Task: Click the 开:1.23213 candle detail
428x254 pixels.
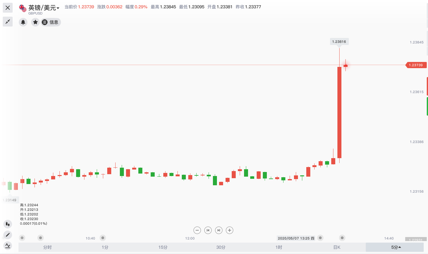Action: (x=29, y=210)
